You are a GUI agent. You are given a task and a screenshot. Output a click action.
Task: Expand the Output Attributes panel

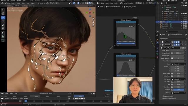click(x=168, y=96)
